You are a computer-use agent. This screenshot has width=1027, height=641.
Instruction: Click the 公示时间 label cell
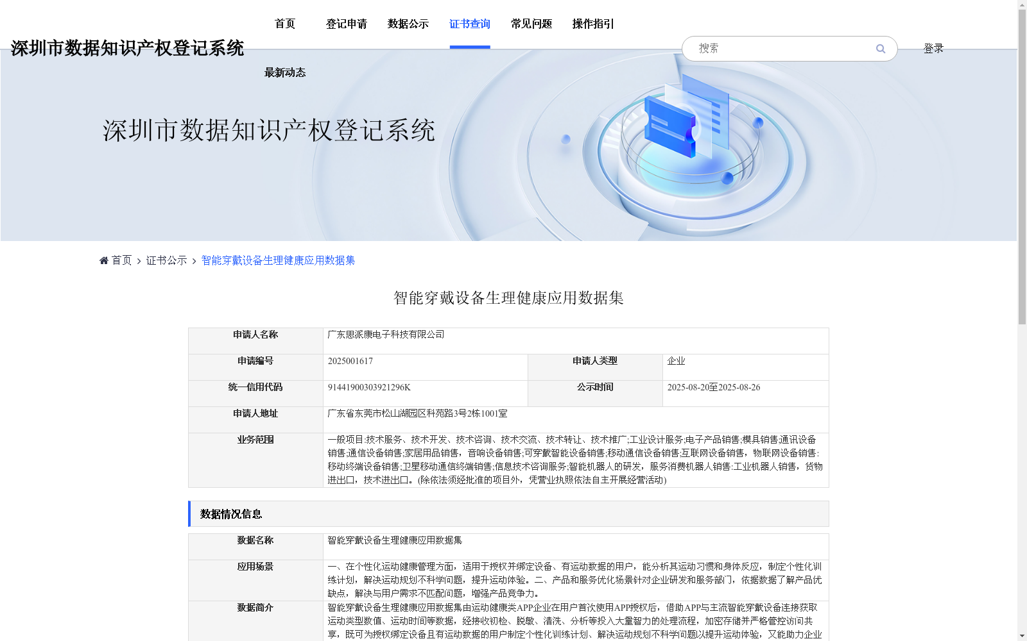click(x=595, y=394)
